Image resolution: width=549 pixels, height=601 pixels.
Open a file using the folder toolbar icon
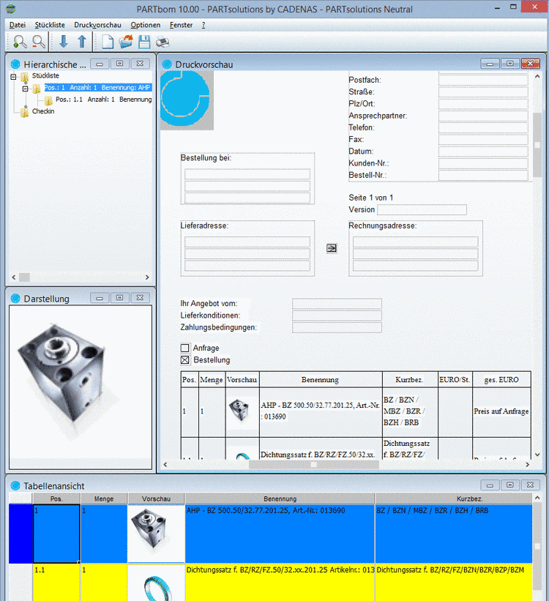point(126,42)
